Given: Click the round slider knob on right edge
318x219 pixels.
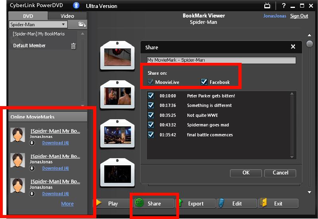Looking at the screenshot, I should (x=310, y=44).
